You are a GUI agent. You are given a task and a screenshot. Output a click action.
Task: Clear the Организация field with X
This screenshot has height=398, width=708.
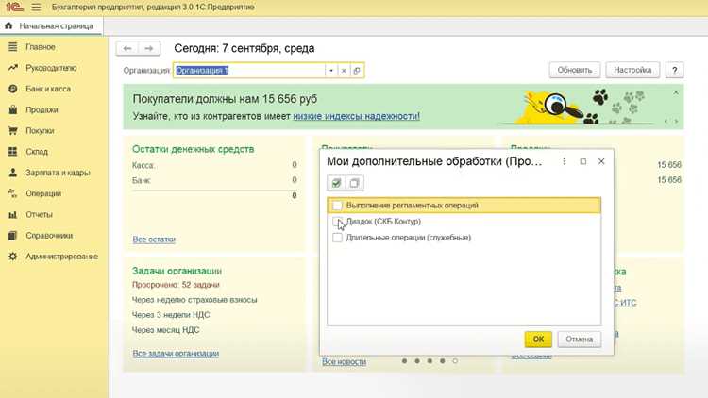click(344, 71)
